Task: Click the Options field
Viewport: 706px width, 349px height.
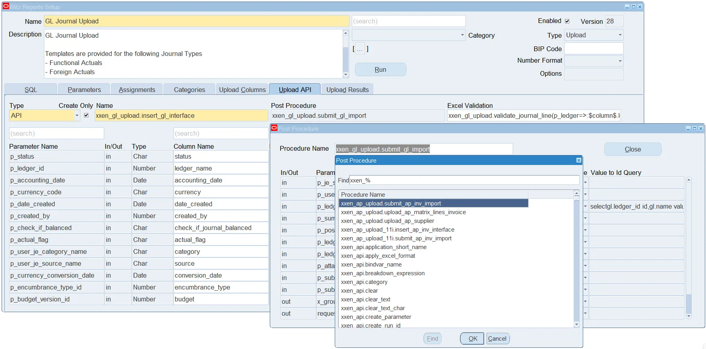Action: coord(593,74)
